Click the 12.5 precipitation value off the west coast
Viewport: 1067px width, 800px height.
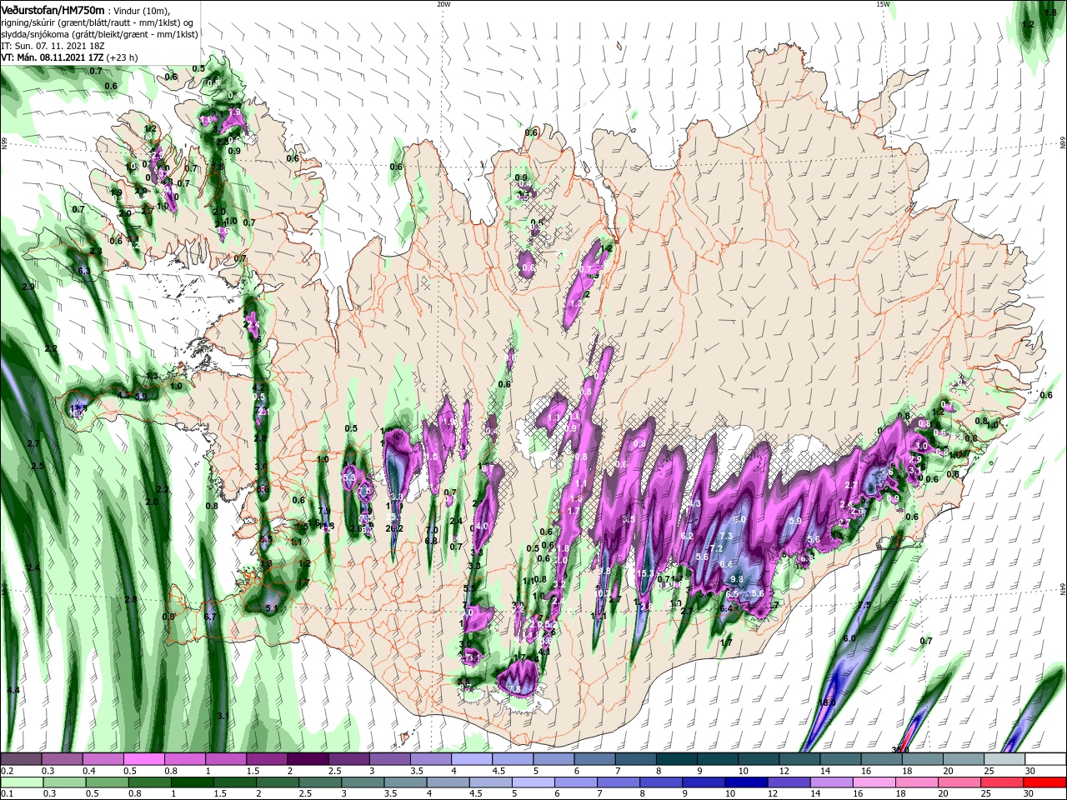(x=79, y=407)
